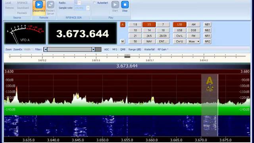Select the 28/29 MHz band
The image size is (254, 143).
(x=163, y=36)
